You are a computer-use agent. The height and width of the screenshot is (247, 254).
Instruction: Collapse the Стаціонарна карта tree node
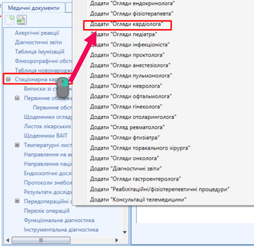pos(8,79)
